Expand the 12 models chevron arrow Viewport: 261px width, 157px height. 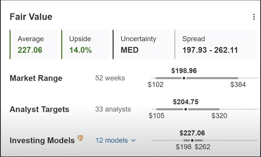(x=133, y=141)
